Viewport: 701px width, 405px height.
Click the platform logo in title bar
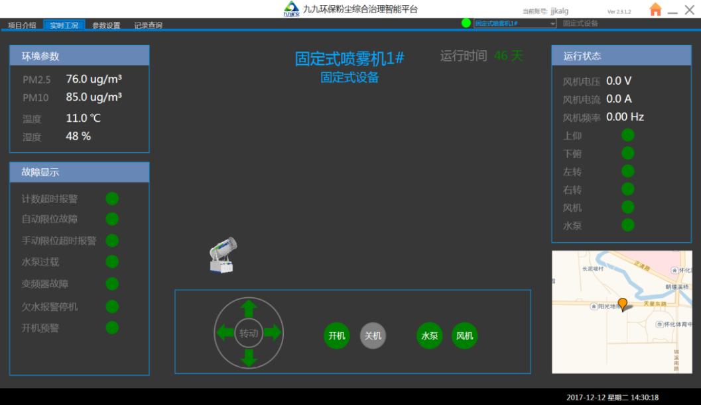(291, 9)
